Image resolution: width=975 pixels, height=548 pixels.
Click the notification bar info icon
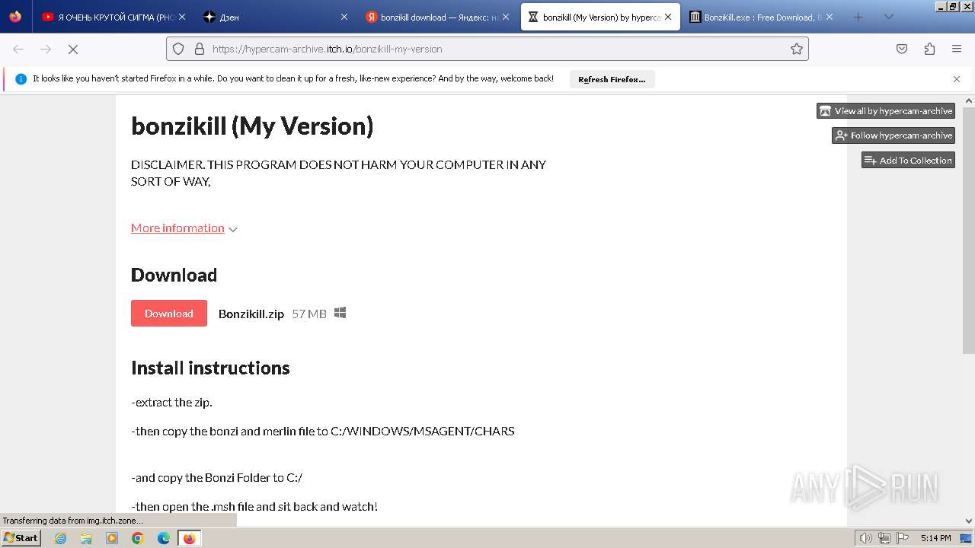click(21, 79)
